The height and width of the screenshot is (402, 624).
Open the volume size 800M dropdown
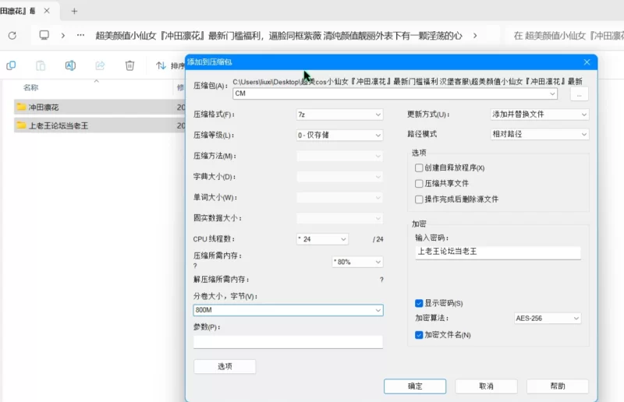coord(378,310)
